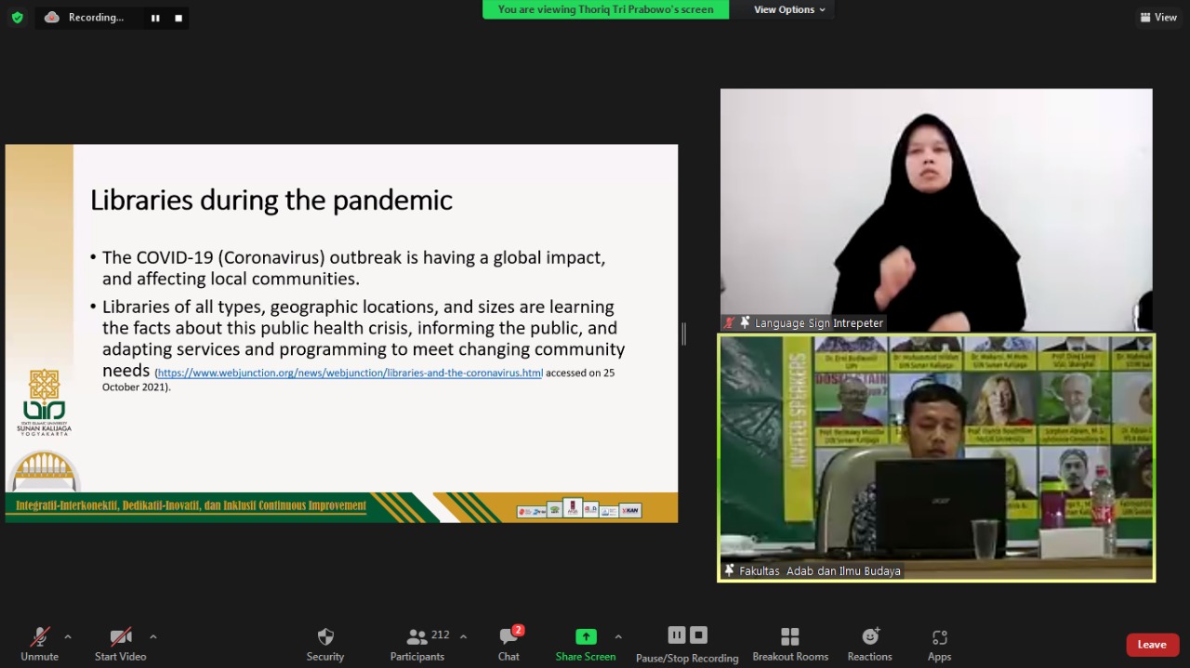Image resolution: width=1190 pixels, height=668 pixels.
Task: Click the pin icon on Fakultas Adab tile
Action: click(x=729, y=570)
